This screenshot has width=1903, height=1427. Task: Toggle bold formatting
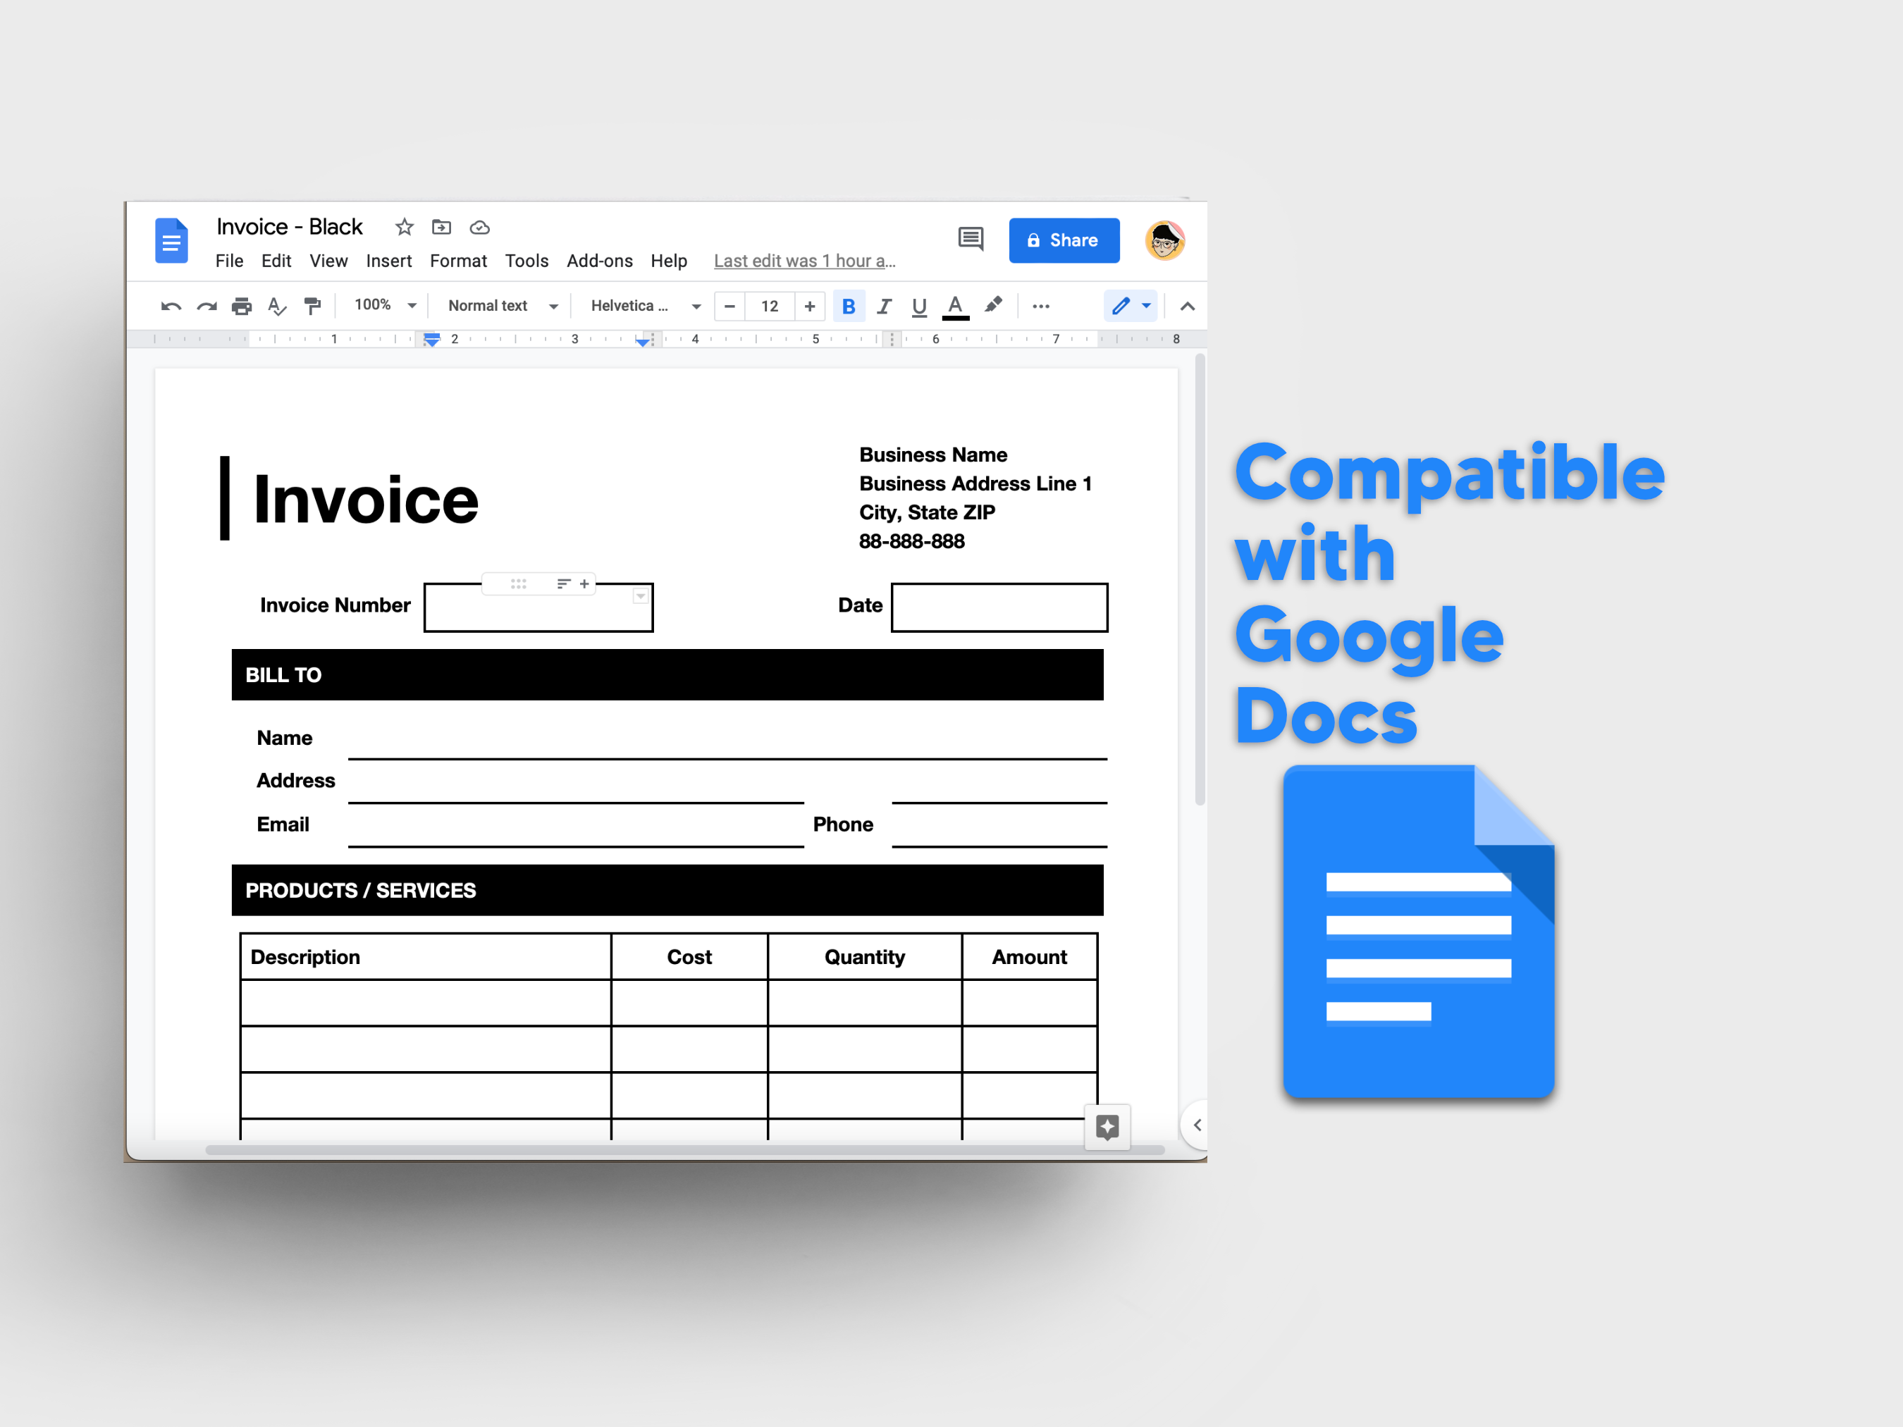pos(849,305)
